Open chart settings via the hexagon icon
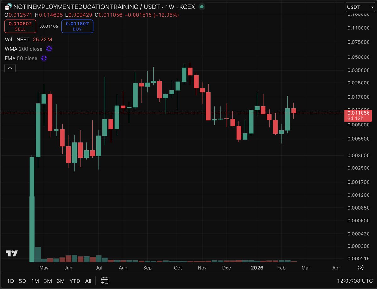Screen dimensions: 377x289 360,267
